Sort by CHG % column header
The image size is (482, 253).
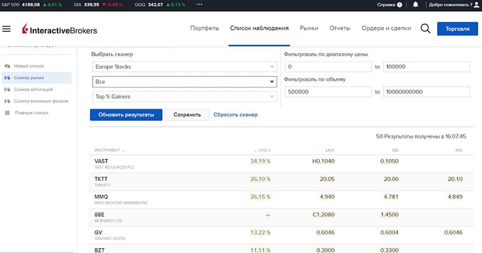[264, 151]
